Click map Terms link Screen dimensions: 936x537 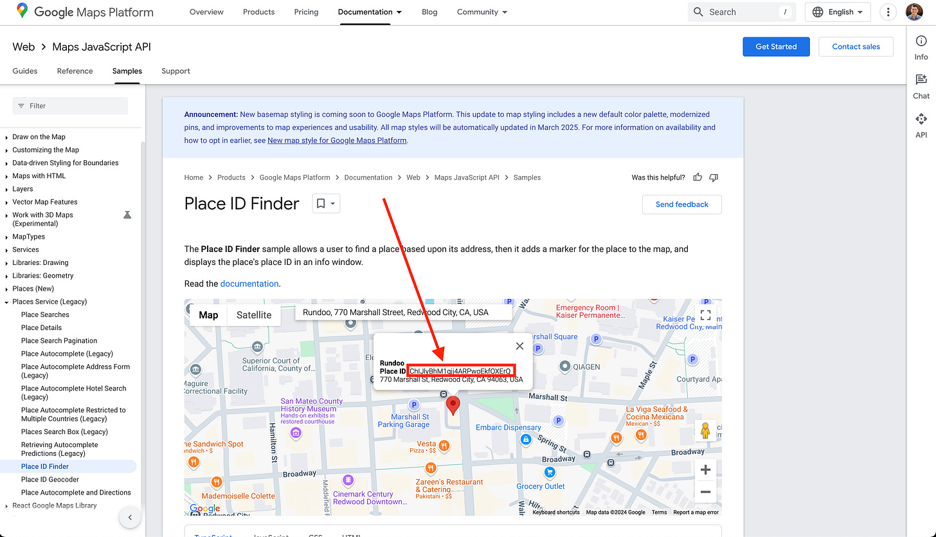659,513
